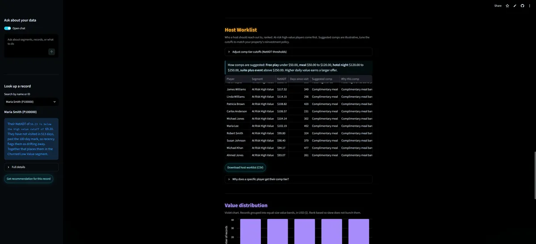Viewport: 536px width, 244px height.
Task: Click the $108.82 NetADT value
Action: pyautogui.click(x=282, y=104)
